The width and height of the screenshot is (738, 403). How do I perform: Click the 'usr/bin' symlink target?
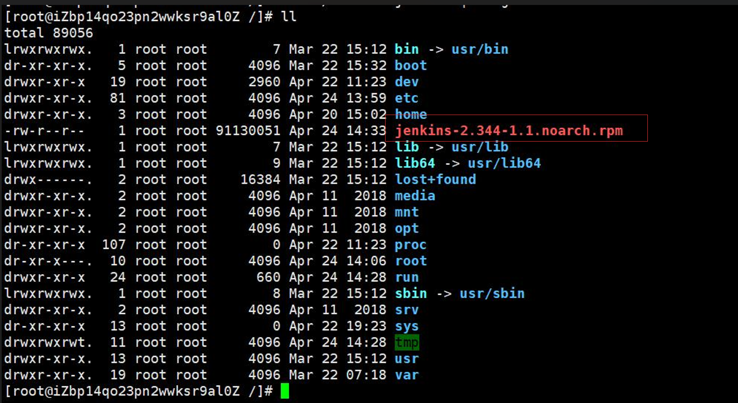480,49
